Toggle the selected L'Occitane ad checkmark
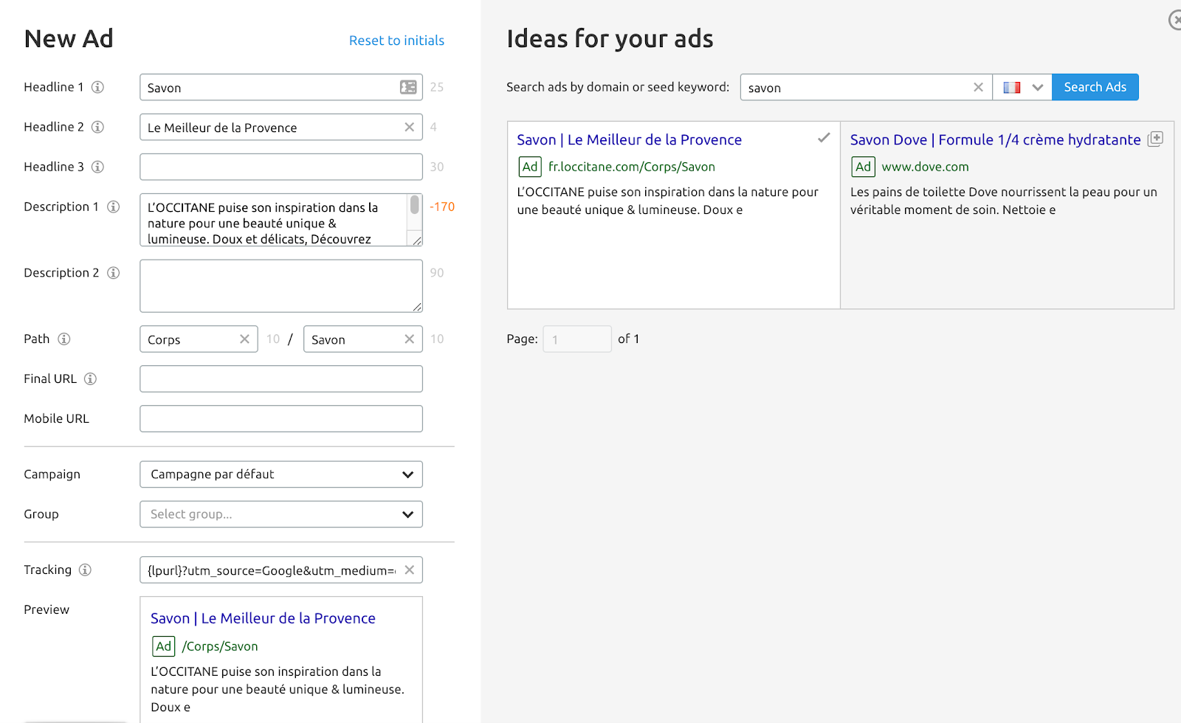1181x723 pixels. tap(824, 138)
